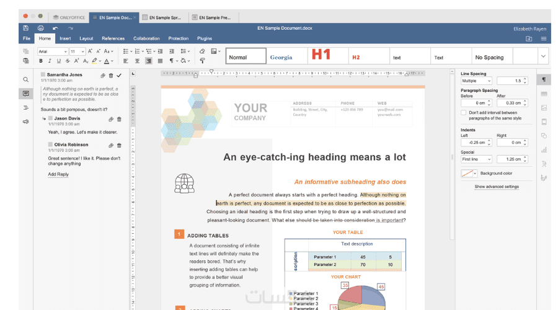Image resolution: width=558 pixels, height=310 pixels.
Task: Switch to the Layout tab
Action: [86, 38]
